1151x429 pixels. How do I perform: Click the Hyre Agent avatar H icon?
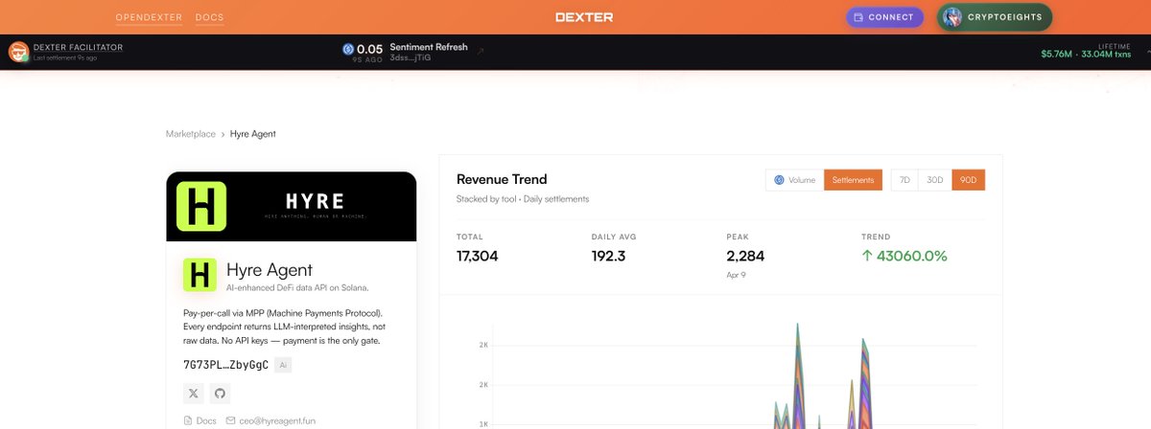click(200, 274)
